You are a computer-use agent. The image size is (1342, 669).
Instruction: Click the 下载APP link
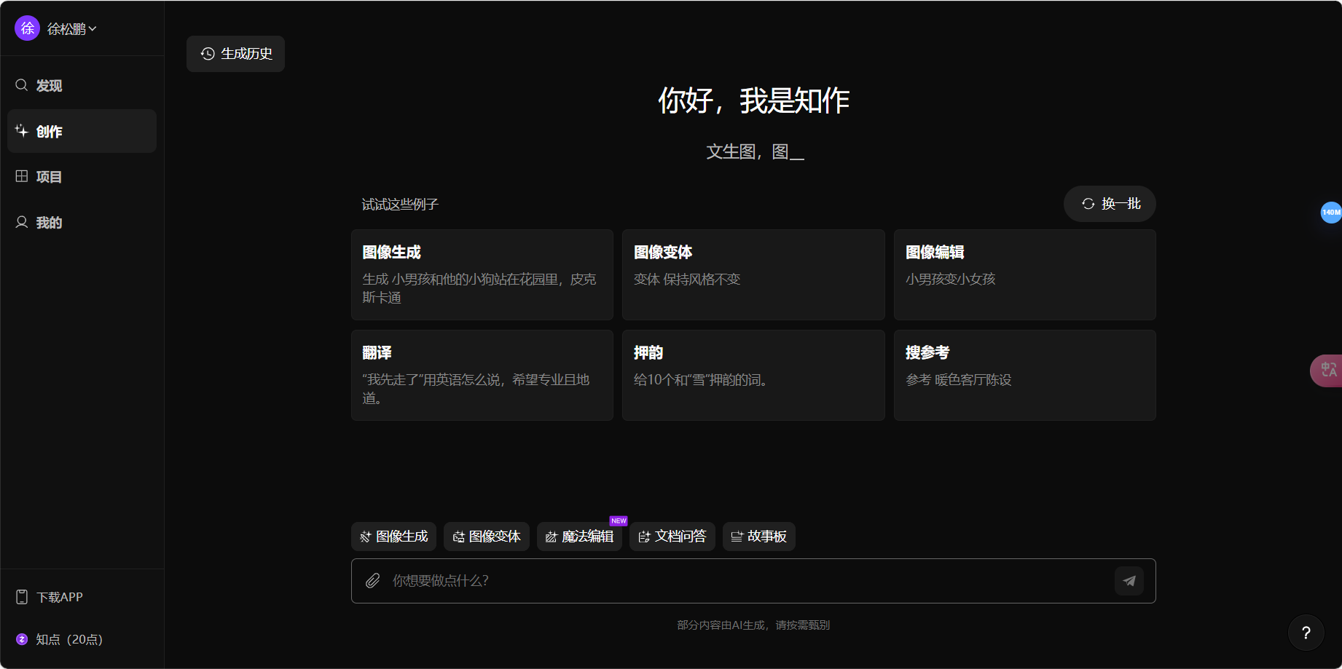[x=60, y=596]
